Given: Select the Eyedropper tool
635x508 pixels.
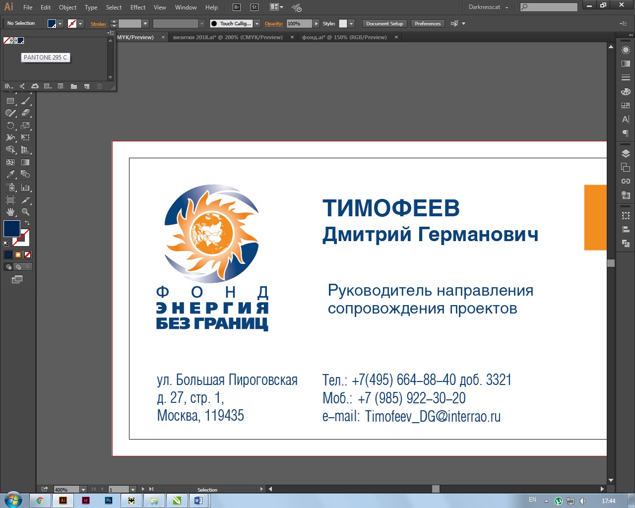Looking at the screenshot, I should (x=10, y=174).
